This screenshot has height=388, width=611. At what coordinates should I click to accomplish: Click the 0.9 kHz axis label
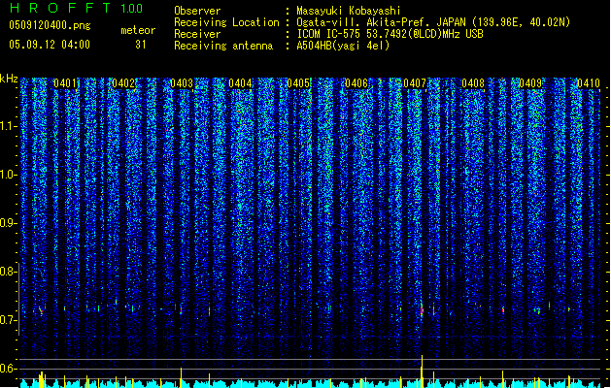(9, 223)
